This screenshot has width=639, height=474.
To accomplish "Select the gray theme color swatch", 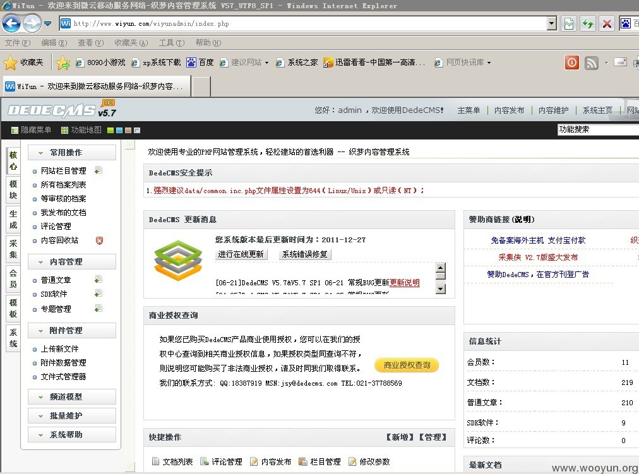I will click(137, 130).
